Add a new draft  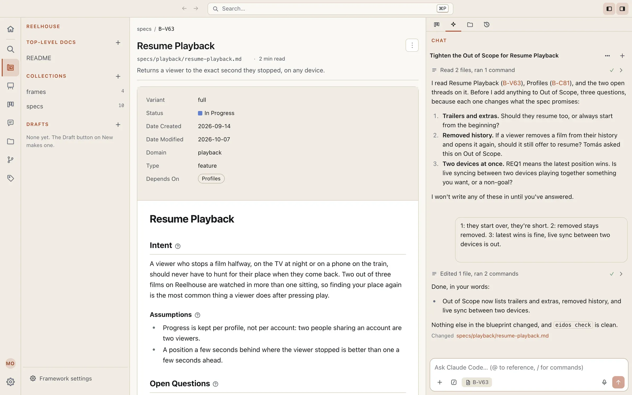pyautogui.click(x=118, y=125)
